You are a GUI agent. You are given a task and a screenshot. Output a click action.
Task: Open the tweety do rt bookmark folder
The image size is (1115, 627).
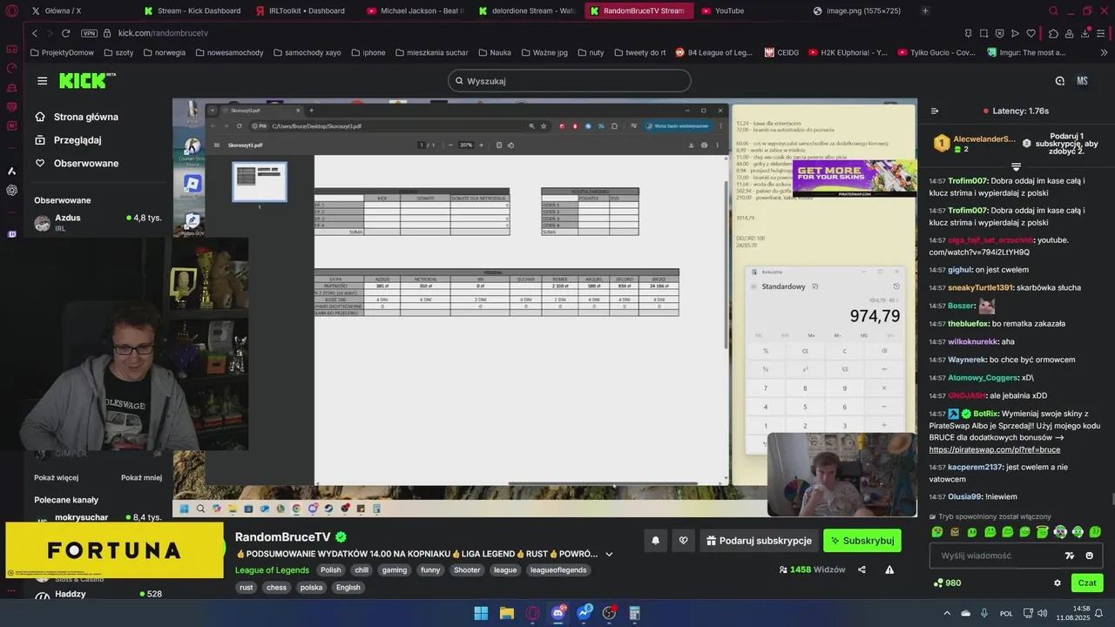click(x=639, y=52)
